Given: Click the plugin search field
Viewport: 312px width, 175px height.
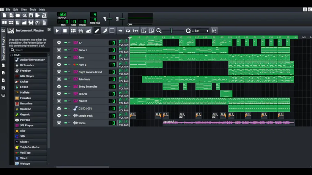Looking at the screenshot, I should [x=29, y=50].
